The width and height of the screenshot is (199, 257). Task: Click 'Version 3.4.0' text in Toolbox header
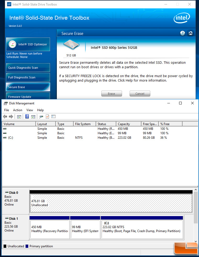pos(15,26)
